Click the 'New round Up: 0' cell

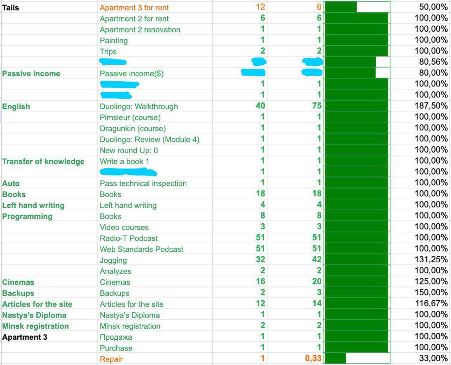[155, 150]
